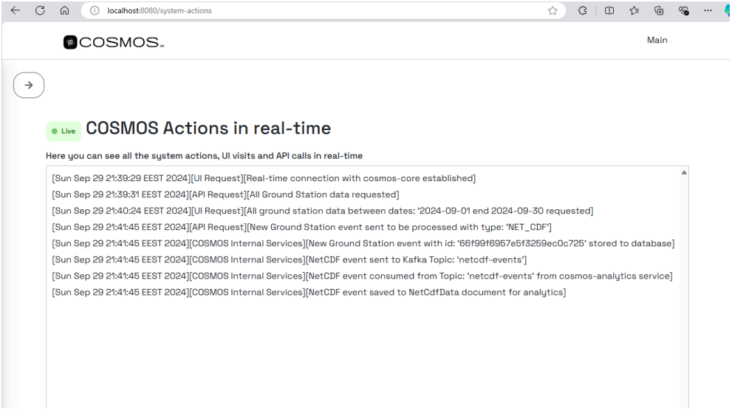
Task: Expand the sidebar with the arrow button
Action: click(x=29, y=85)
